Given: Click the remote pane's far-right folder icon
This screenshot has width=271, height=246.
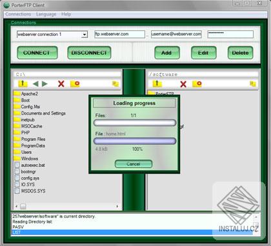Looking at the screenshot, I should tap(253, 84).
